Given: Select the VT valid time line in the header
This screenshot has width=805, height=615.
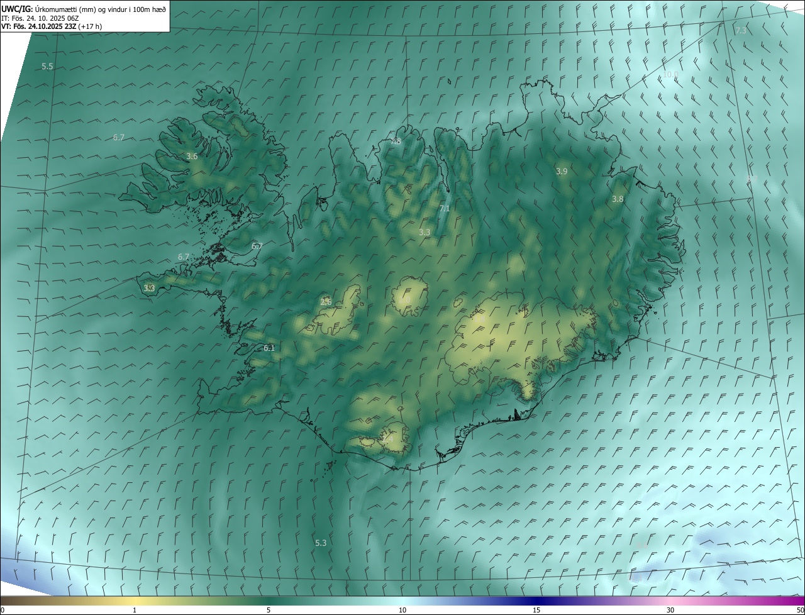Looking at the screenshot, I should (52, 26).
